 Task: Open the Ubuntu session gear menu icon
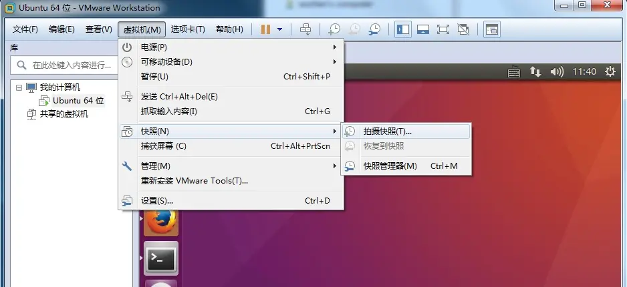point(610,72)
